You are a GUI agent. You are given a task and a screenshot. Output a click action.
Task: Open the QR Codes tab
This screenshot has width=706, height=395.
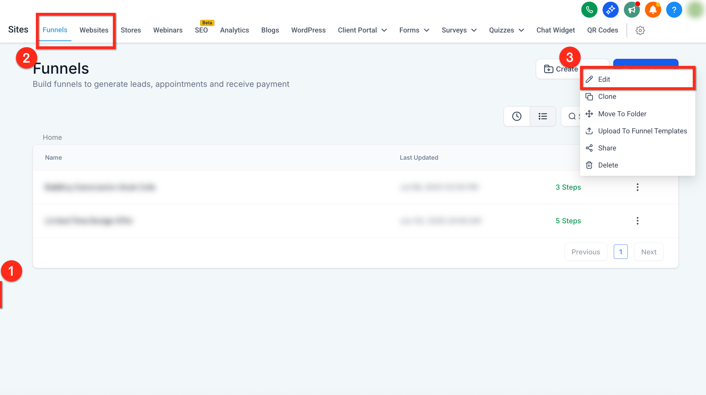tap(603, 30)
